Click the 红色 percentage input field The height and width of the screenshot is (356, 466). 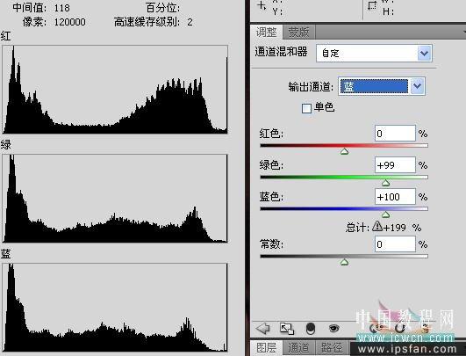[395, 134]
